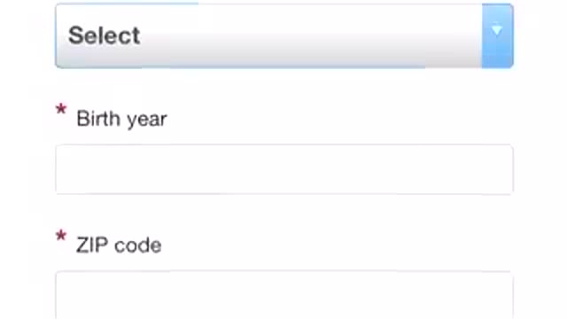
Task: Click the blue dropdown arrow icon
Action: [x=497, y=30]
